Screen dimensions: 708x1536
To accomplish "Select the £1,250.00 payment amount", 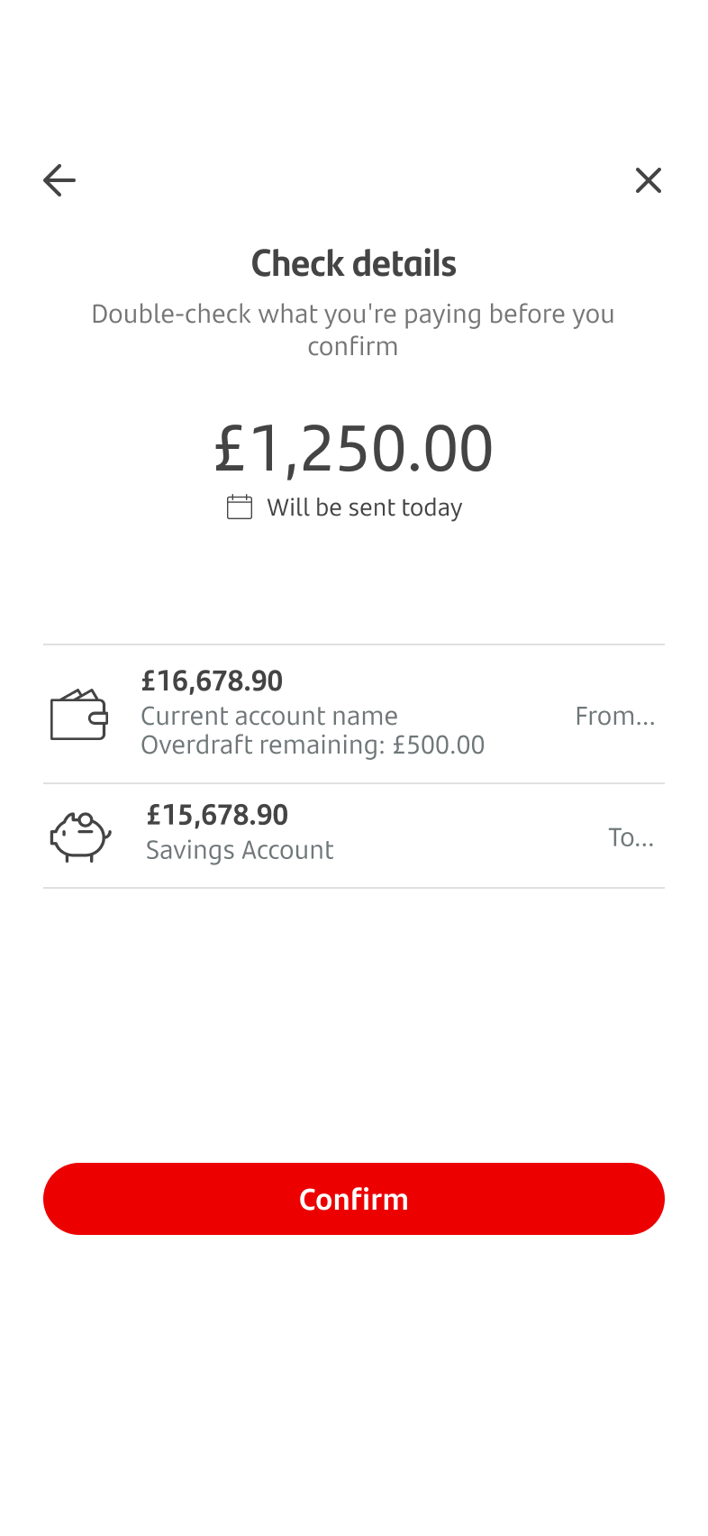I will pos(353,448).
